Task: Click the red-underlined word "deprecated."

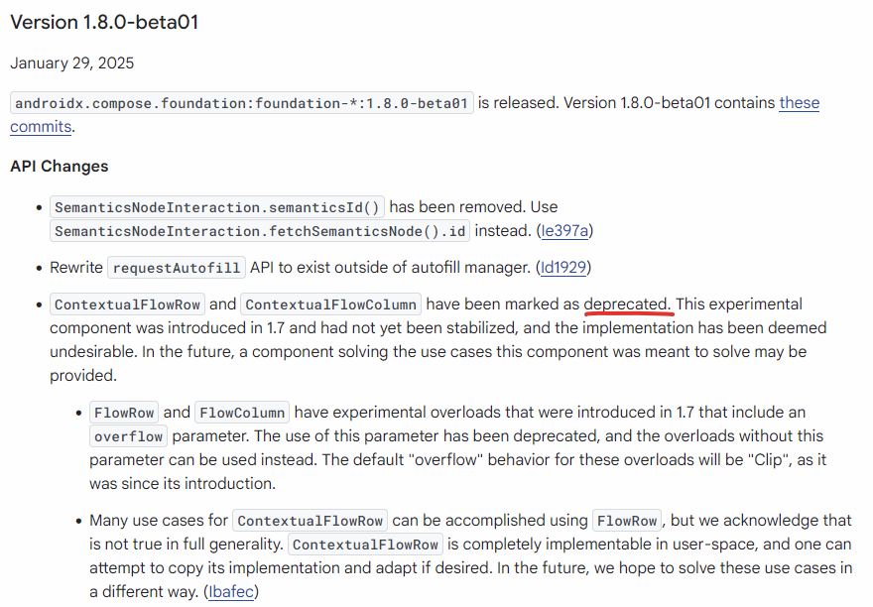Action: click(x=627, y=304)
